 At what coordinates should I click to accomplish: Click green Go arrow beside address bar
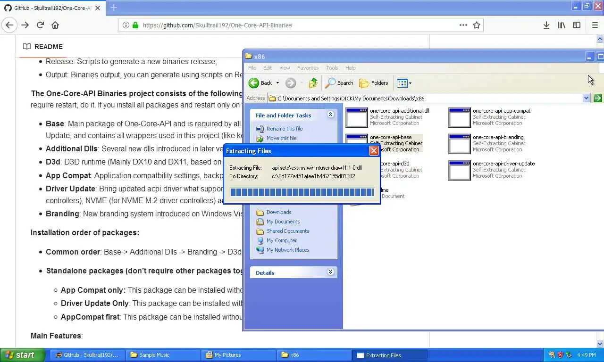(x=597, y=98)
